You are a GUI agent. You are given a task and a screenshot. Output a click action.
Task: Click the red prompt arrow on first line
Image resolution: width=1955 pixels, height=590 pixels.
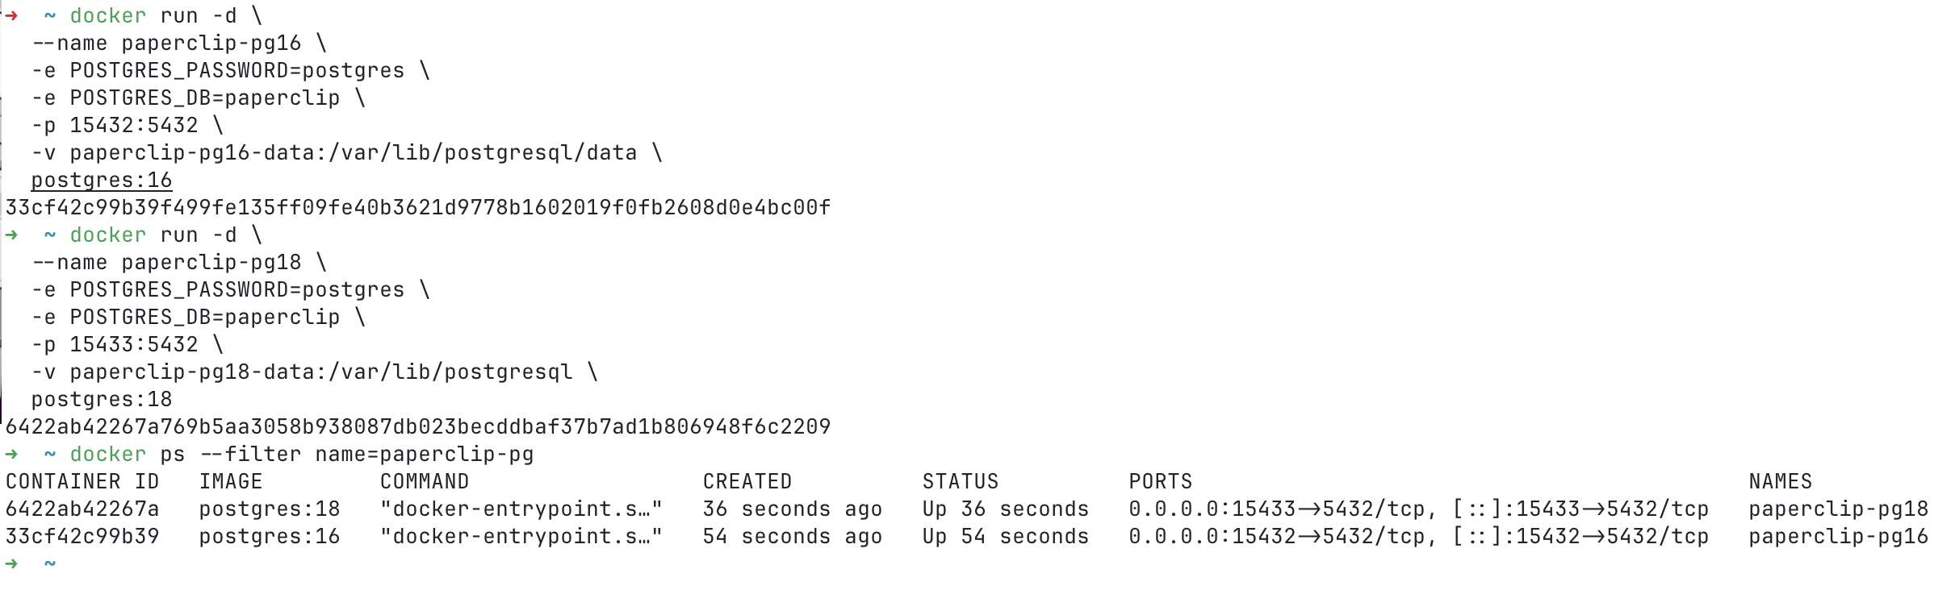[x=11, y=16]
